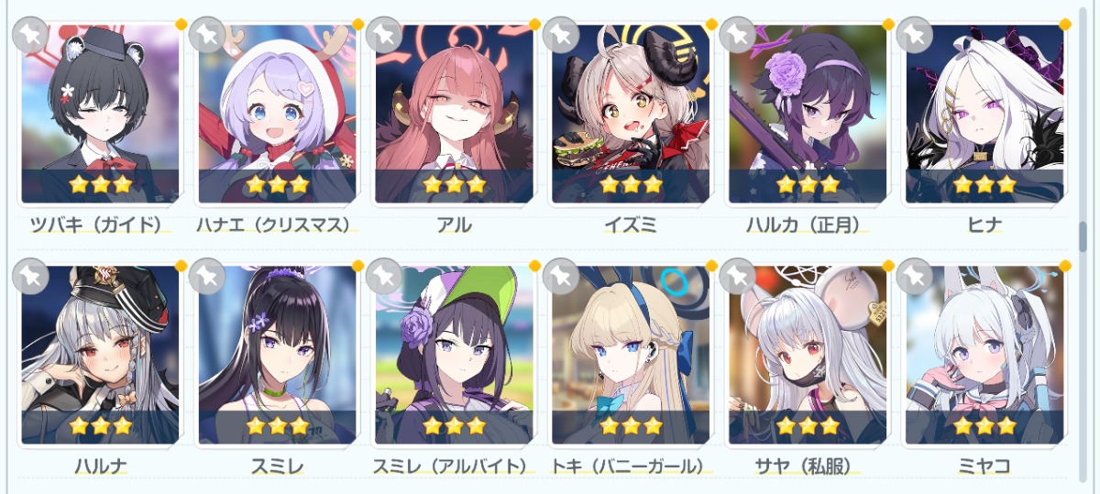This screenshot has height=494, width=1100.
Task: Toggle pin icon on ハルナ card
Action: tap(31, 276)
